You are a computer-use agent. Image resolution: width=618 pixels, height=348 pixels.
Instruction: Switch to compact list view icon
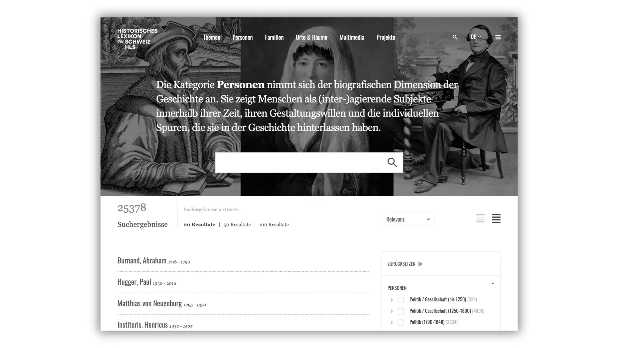[x=481, y=218]
